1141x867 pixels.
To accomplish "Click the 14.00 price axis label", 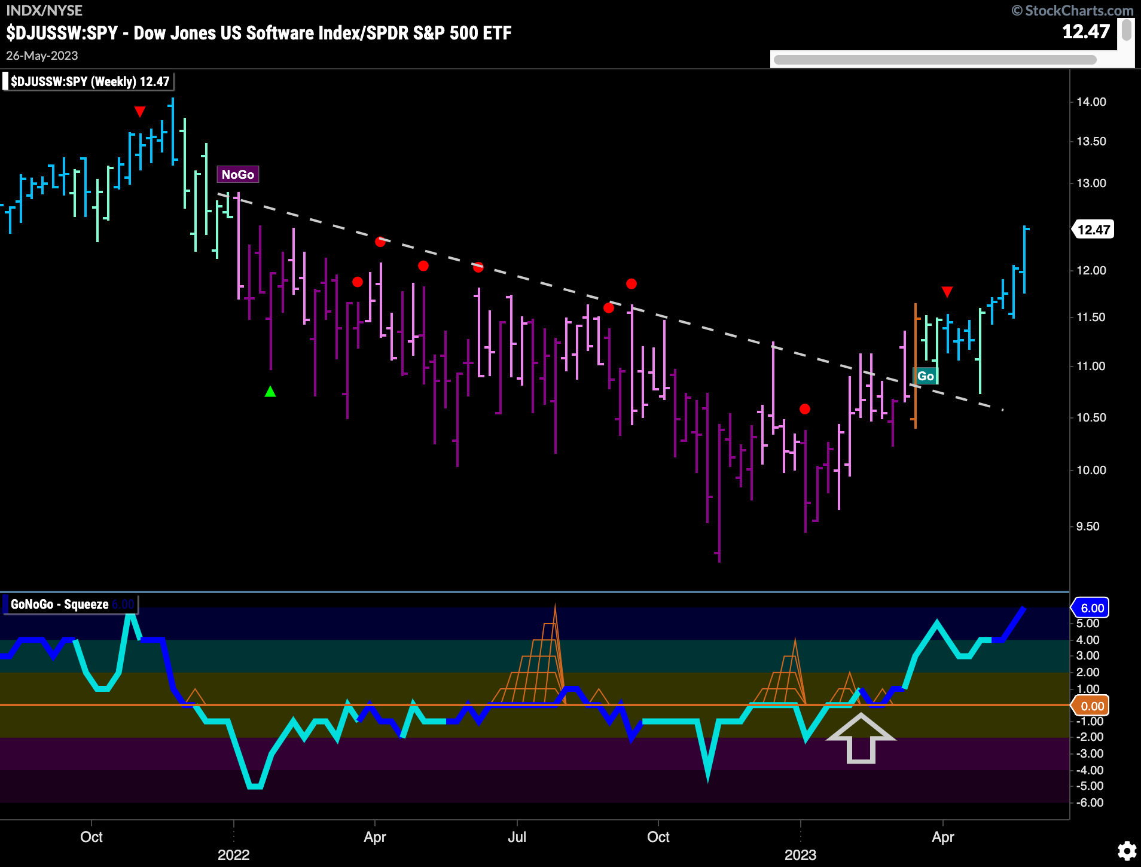I will 1091,102.
